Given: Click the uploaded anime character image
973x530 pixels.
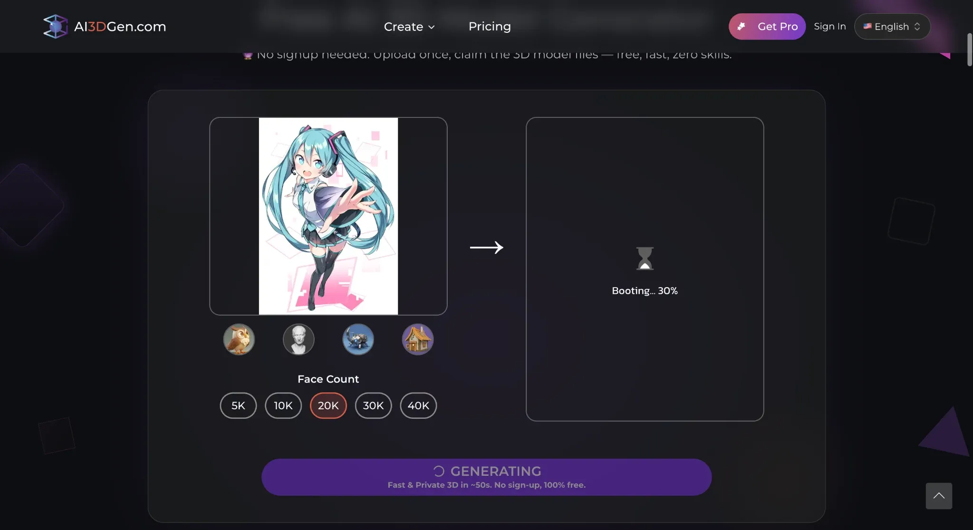Looking at the screenshot, I should [x=328, y=216].
